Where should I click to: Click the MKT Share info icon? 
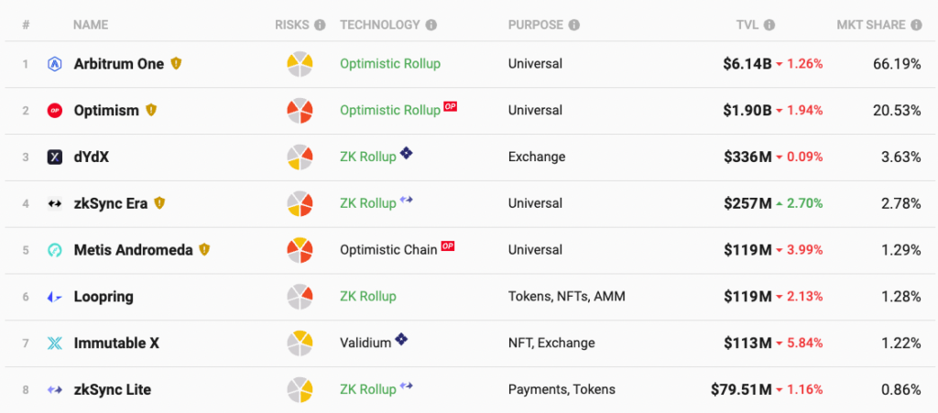916,25
